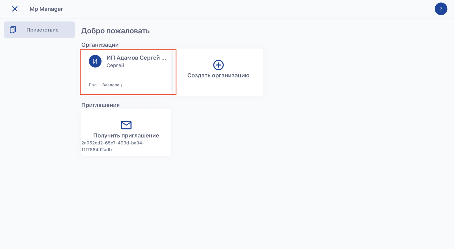Open the help question mark button

coord(441,9)
